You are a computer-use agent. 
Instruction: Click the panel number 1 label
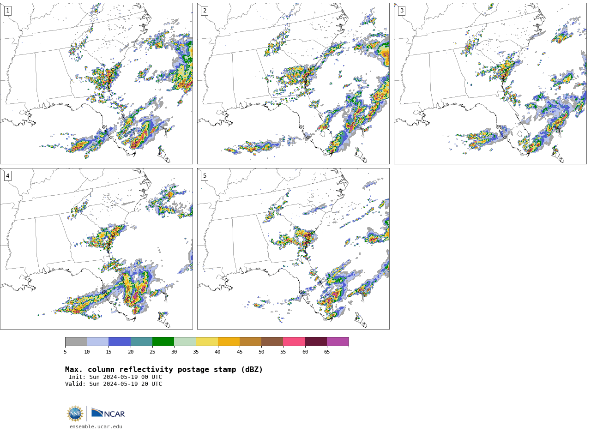[x=7, y=11]
